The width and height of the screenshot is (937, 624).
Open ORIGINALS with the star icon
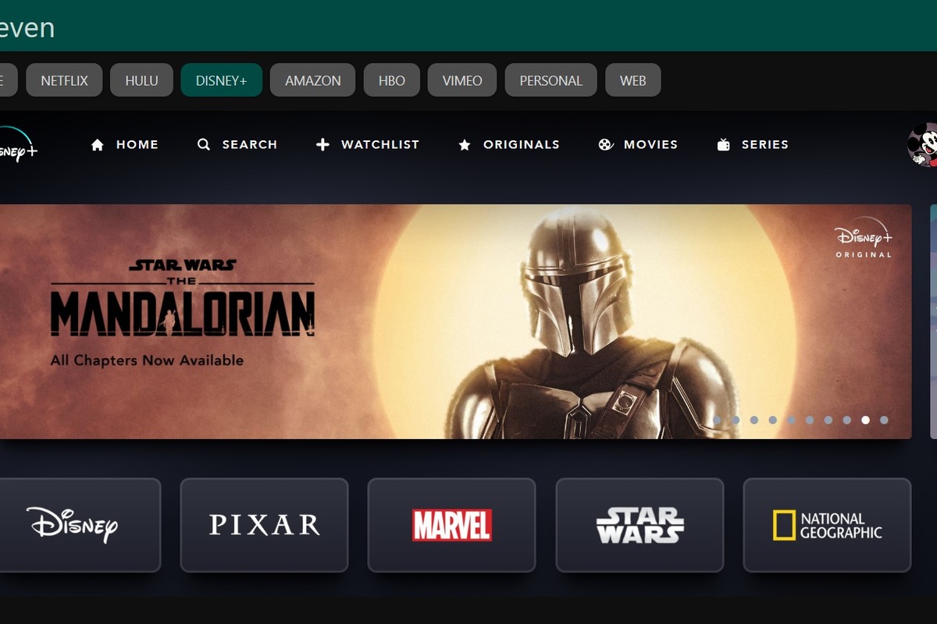508,144
